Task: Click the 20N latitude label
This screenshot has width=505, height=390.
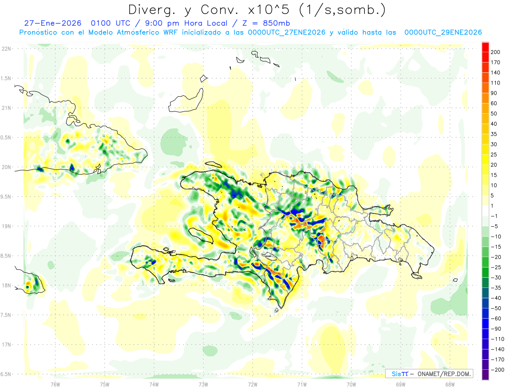Action: coord(6,167)
